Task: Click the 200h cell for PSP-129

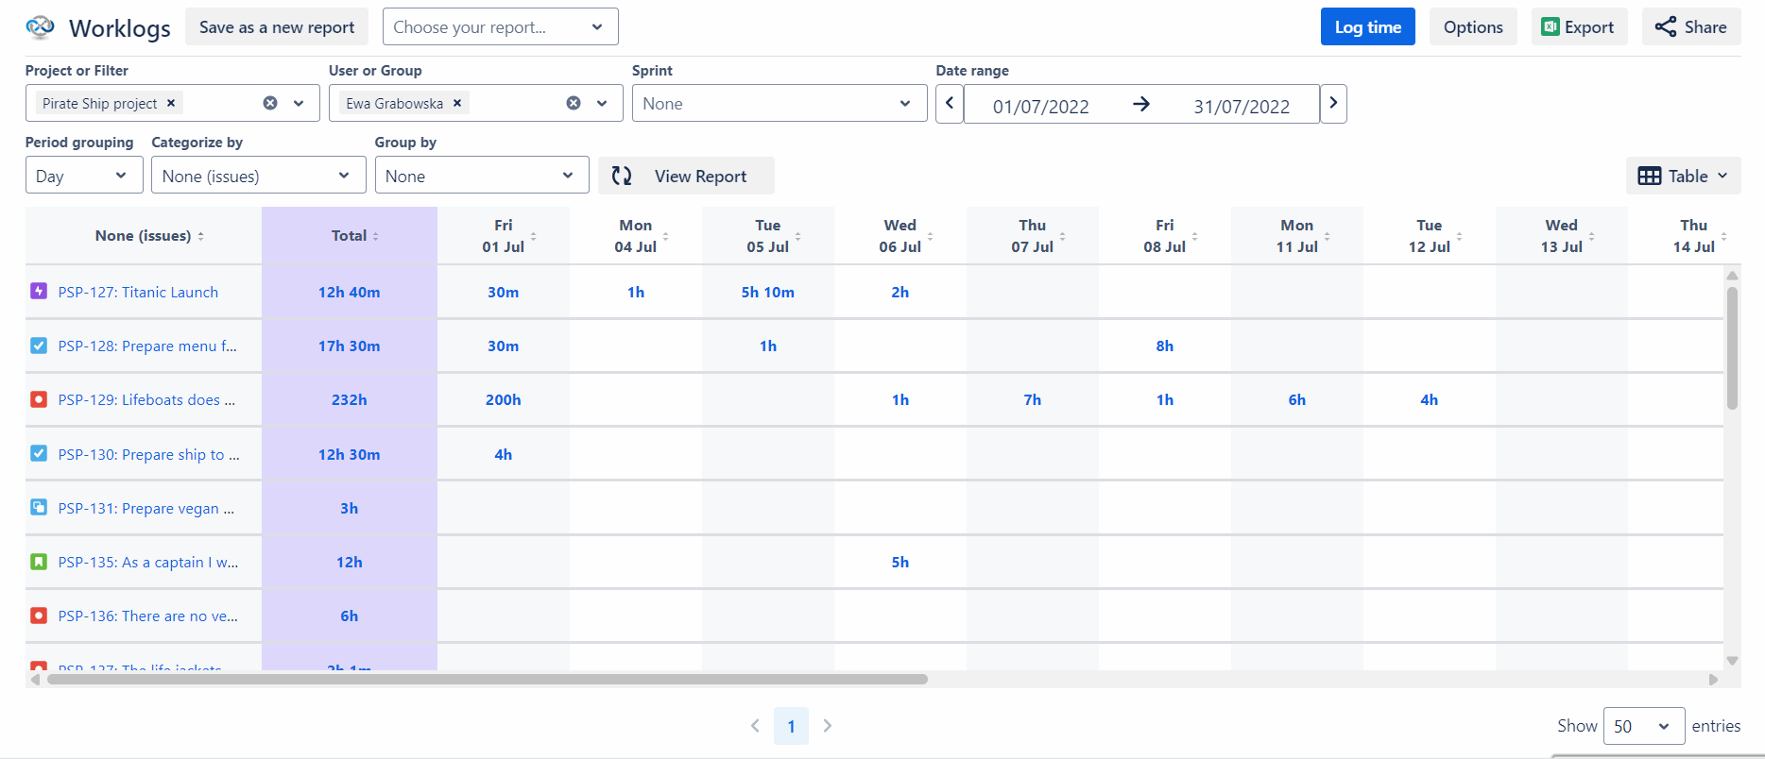Action: coord(504,399)
